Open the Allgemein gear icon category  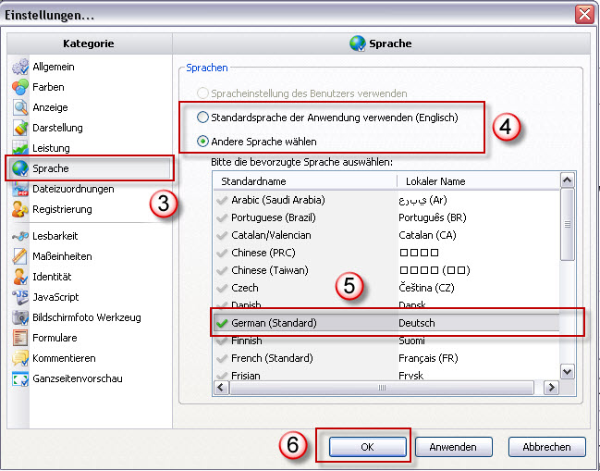click(x=20, y=67)
